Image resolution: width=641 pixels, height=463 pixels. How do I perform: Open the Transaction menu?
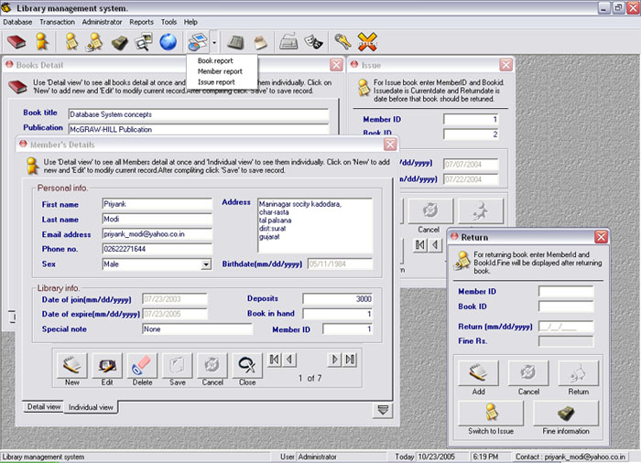click(x=58, y=21)
